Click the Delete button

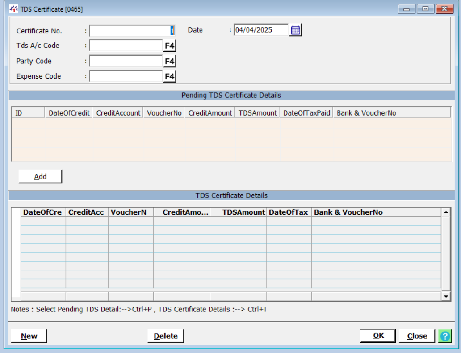point(166,336)
